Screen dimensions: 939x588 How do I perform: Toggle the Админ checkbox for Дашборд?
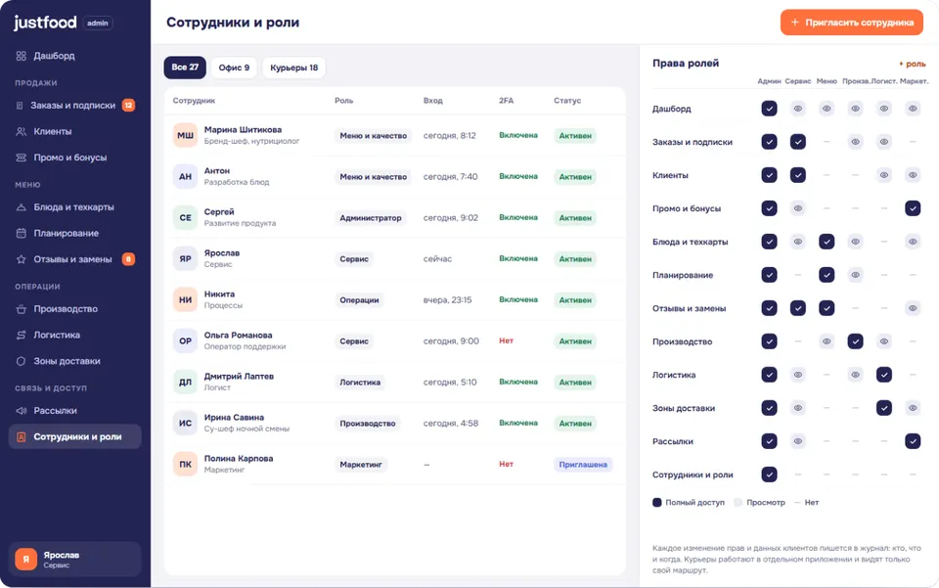pos(770,109)
